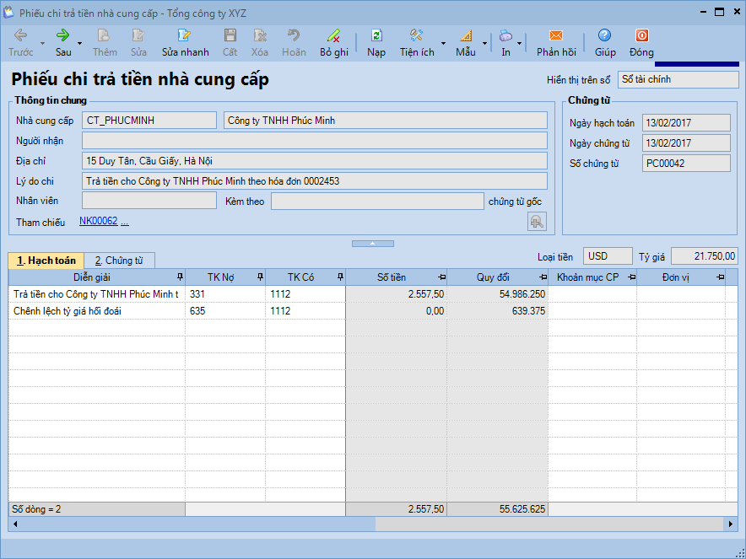Viewport: 746px width, 559px height.
Task: Expand the Tiện ích dropdown arrow
Action: pos(443,43)
